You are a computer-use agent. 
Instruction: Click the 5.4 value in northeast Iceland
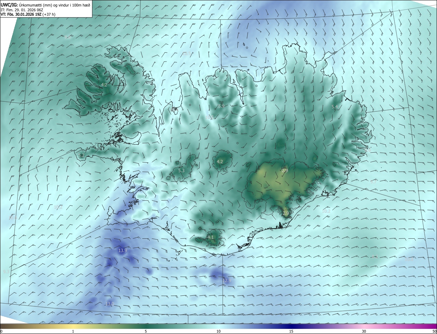[x=335, y=107]
